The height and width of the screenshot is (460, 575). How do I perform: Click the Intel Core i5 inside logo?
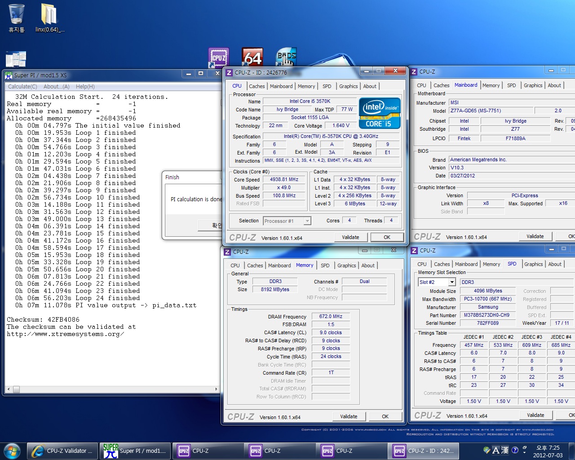coord(380,113)
